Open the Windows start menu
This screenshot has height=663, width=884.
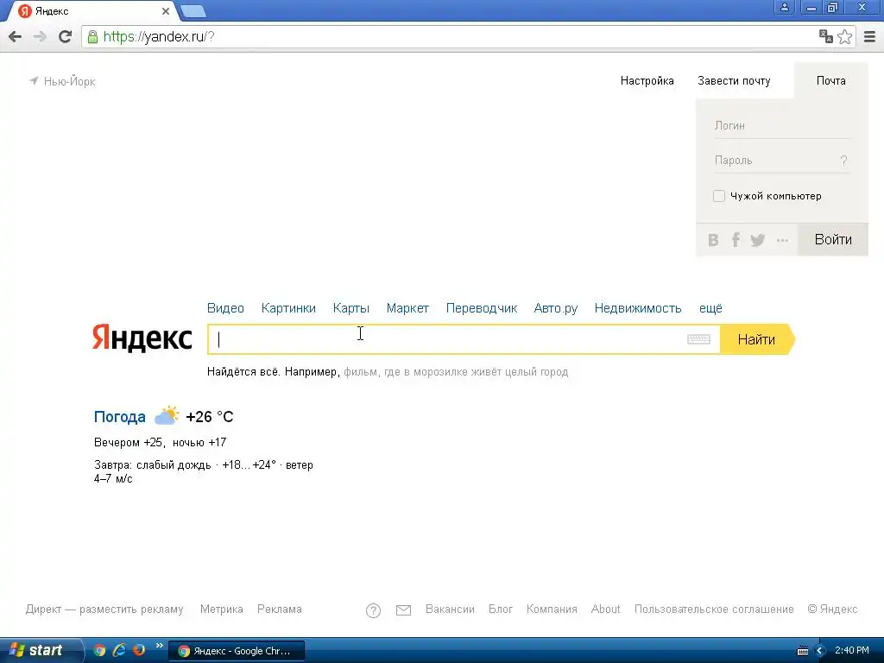pyautogui.click(x=41, y=650)
